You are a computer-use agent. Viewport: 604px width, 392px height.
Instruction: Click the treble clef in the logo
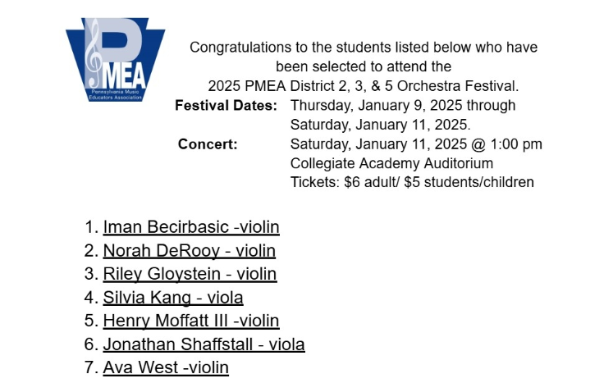point(93,49)
